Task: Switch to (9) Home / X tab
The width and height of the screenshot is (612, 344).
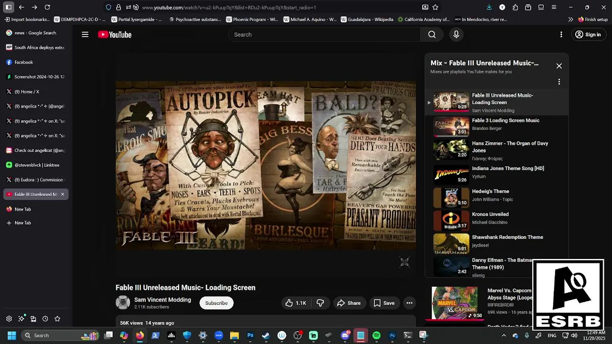Action: [x=36, y=92]
